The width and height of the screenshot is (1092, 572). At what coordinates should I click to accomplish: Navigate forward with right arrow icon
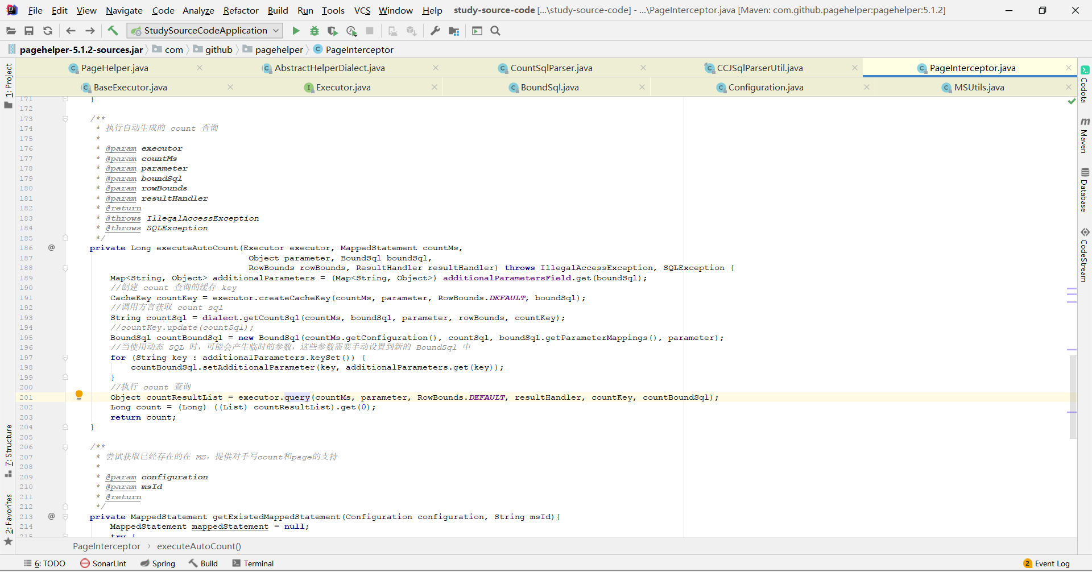[x=90, y=31]
